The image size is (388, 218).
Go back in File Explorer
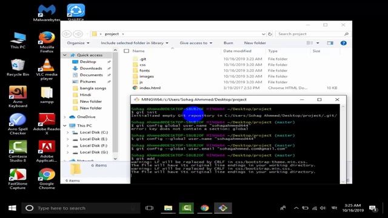coord(67,34)
